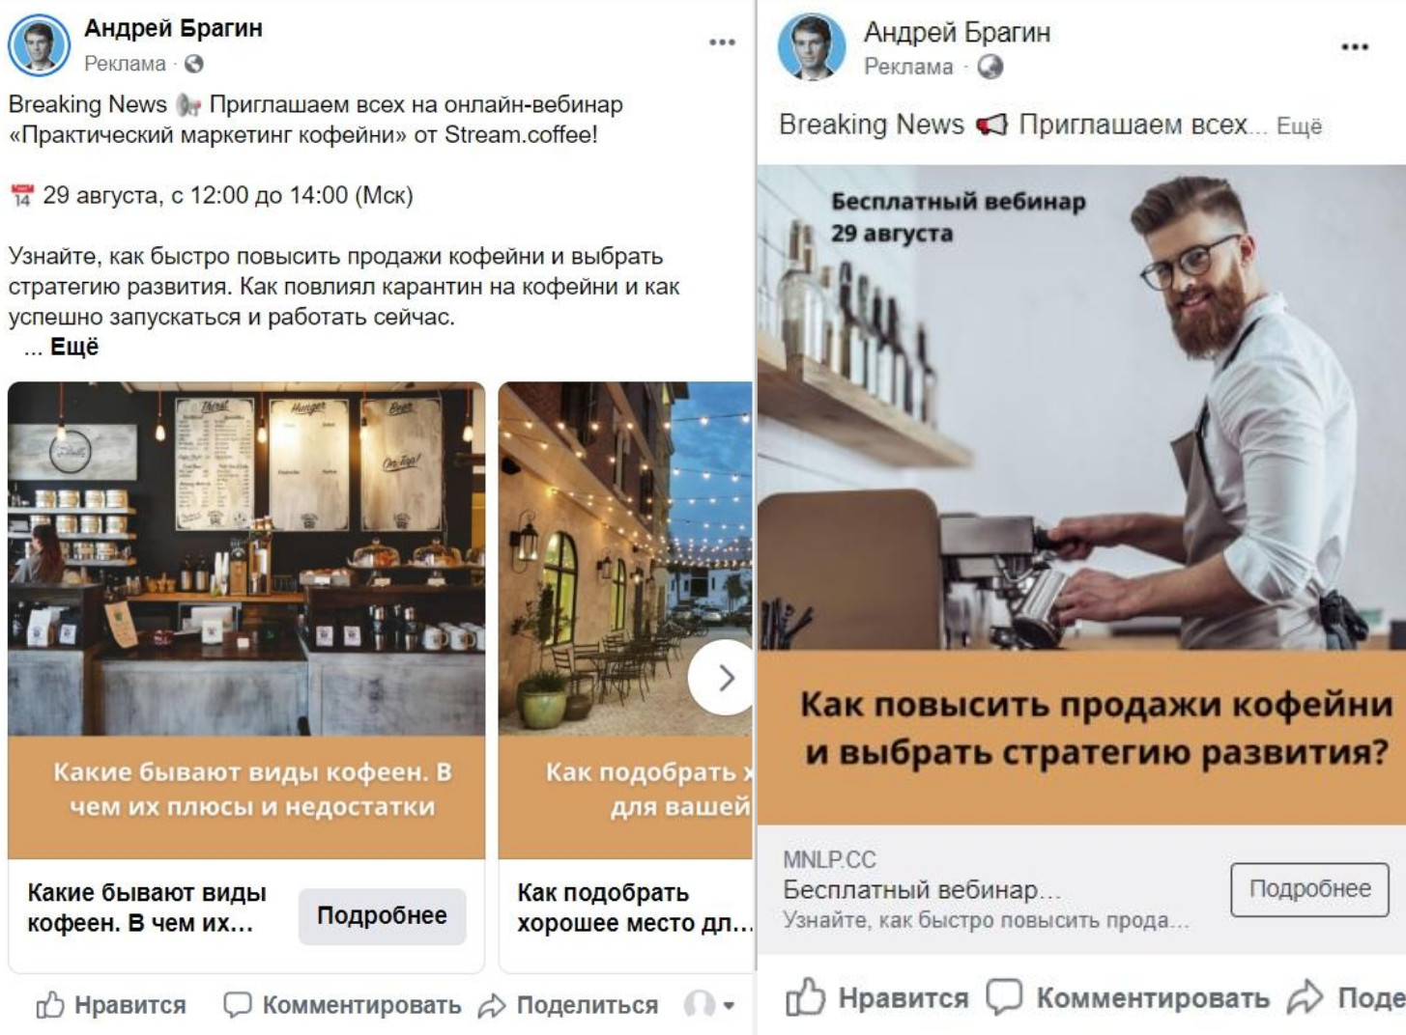This screenshot has height=1035, width=1406.
Task: Click the globe audience icon on left post
Action: pos(194,64)
